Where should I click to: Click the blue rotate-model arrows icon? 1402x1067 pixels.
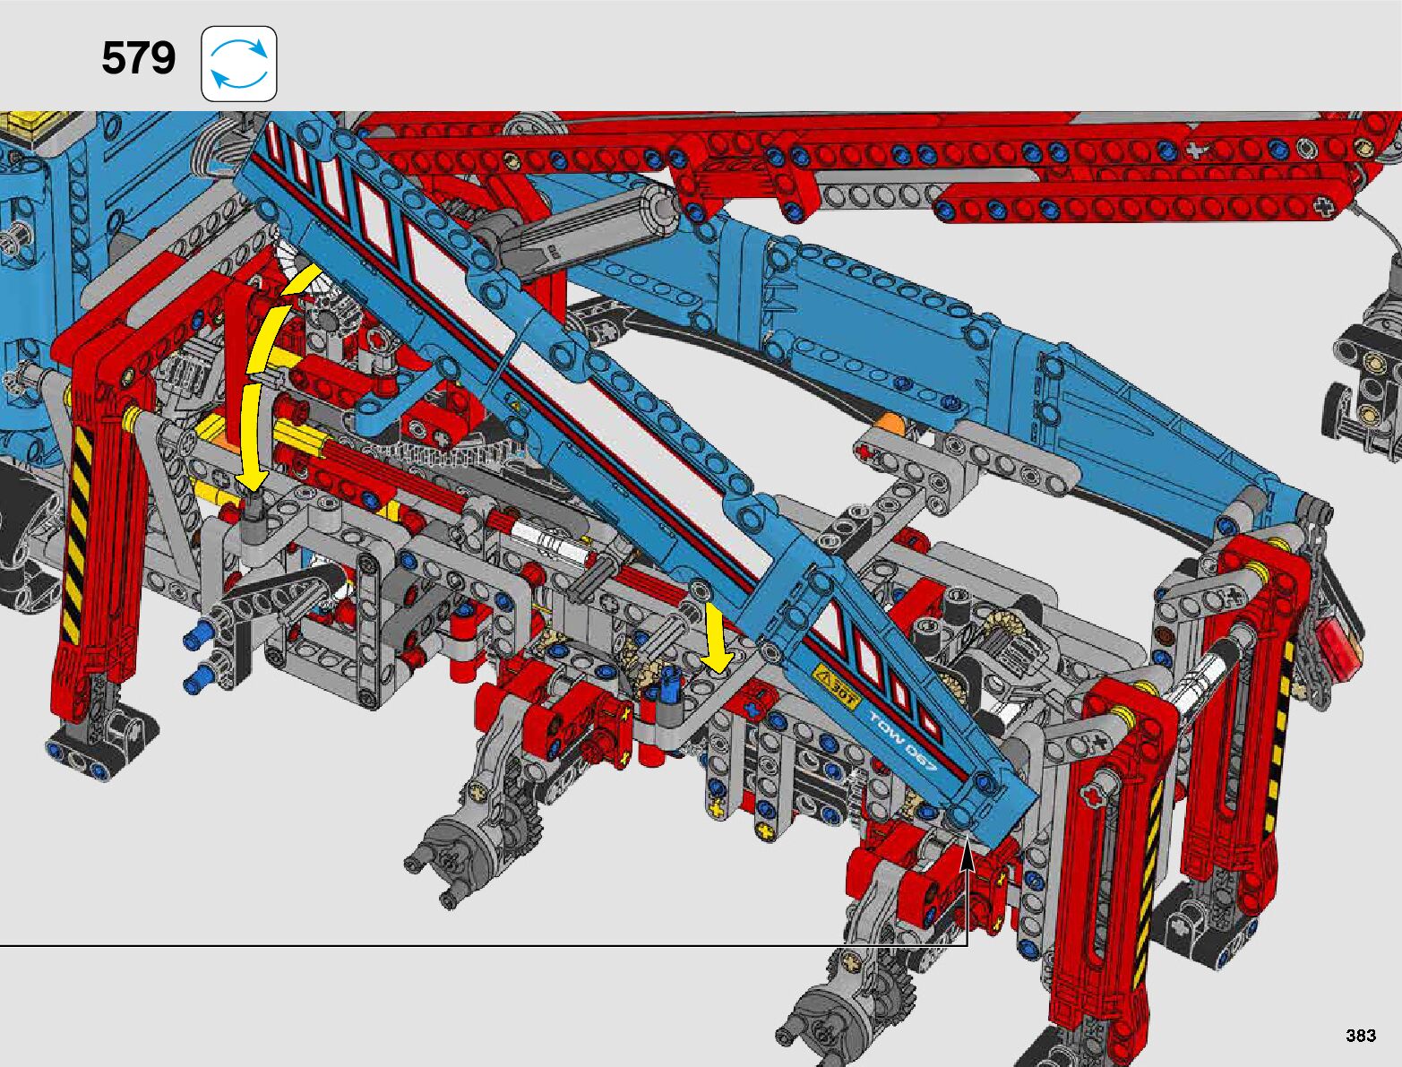(239, 64)
